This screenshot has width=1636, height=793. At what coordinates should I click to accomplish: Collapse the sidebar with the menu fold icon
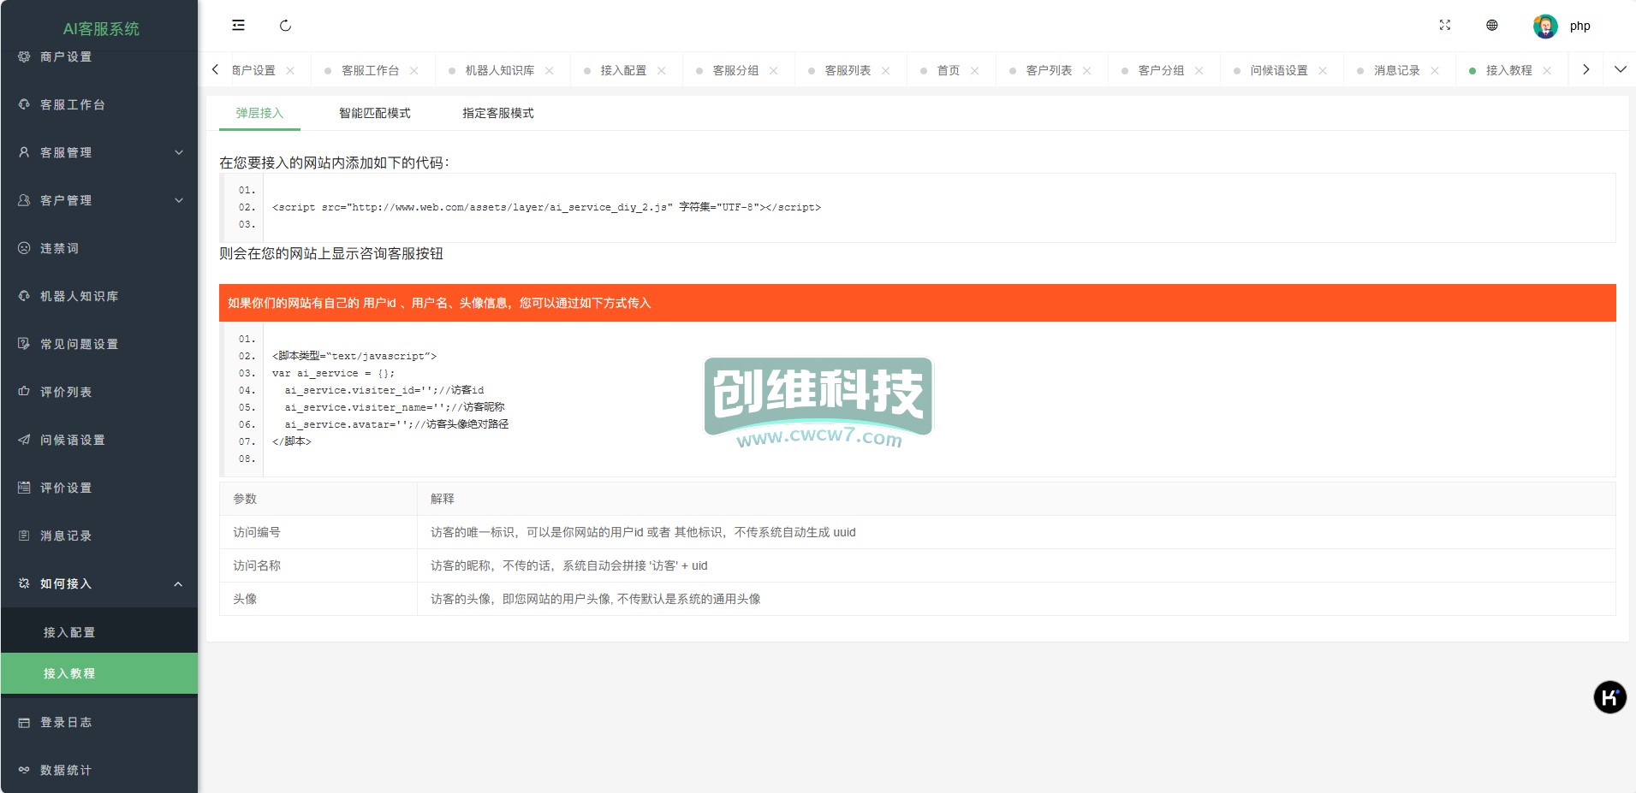(x=238, y=26)
